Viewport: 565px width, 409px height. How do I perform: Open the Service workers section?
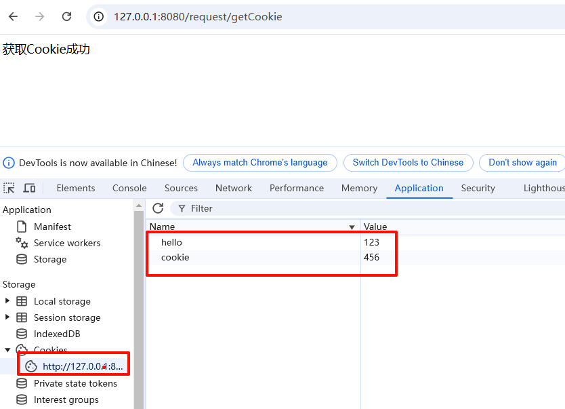[67, 243]
